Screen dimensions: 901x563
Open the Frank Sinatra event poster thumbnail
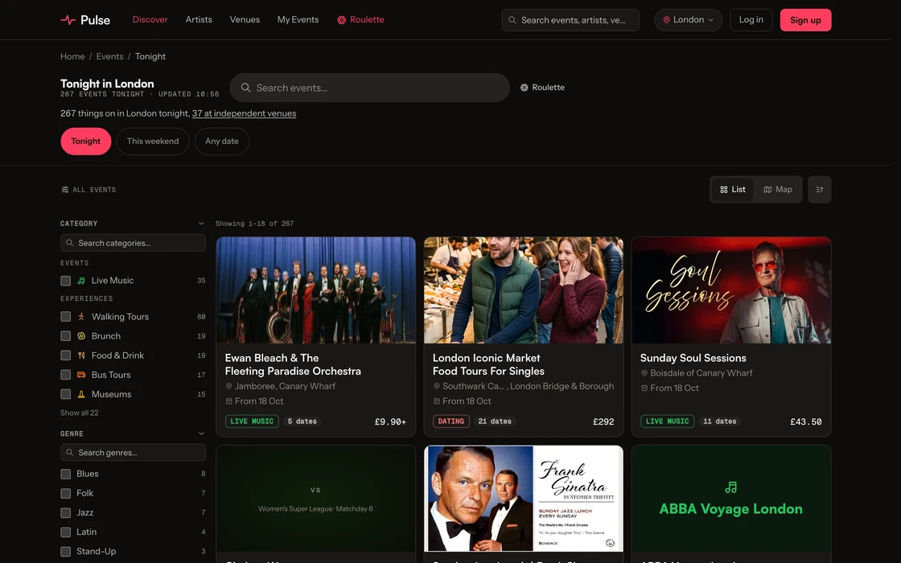tap(524, 499)
